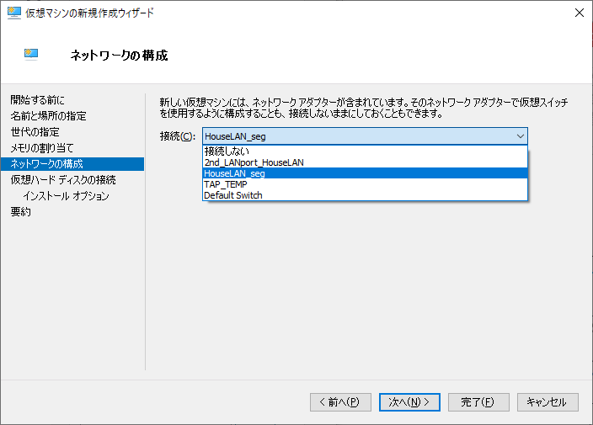593x425 pixels.
Task: Click the wizard icon in title bar
Action: (x=14, y=13)
